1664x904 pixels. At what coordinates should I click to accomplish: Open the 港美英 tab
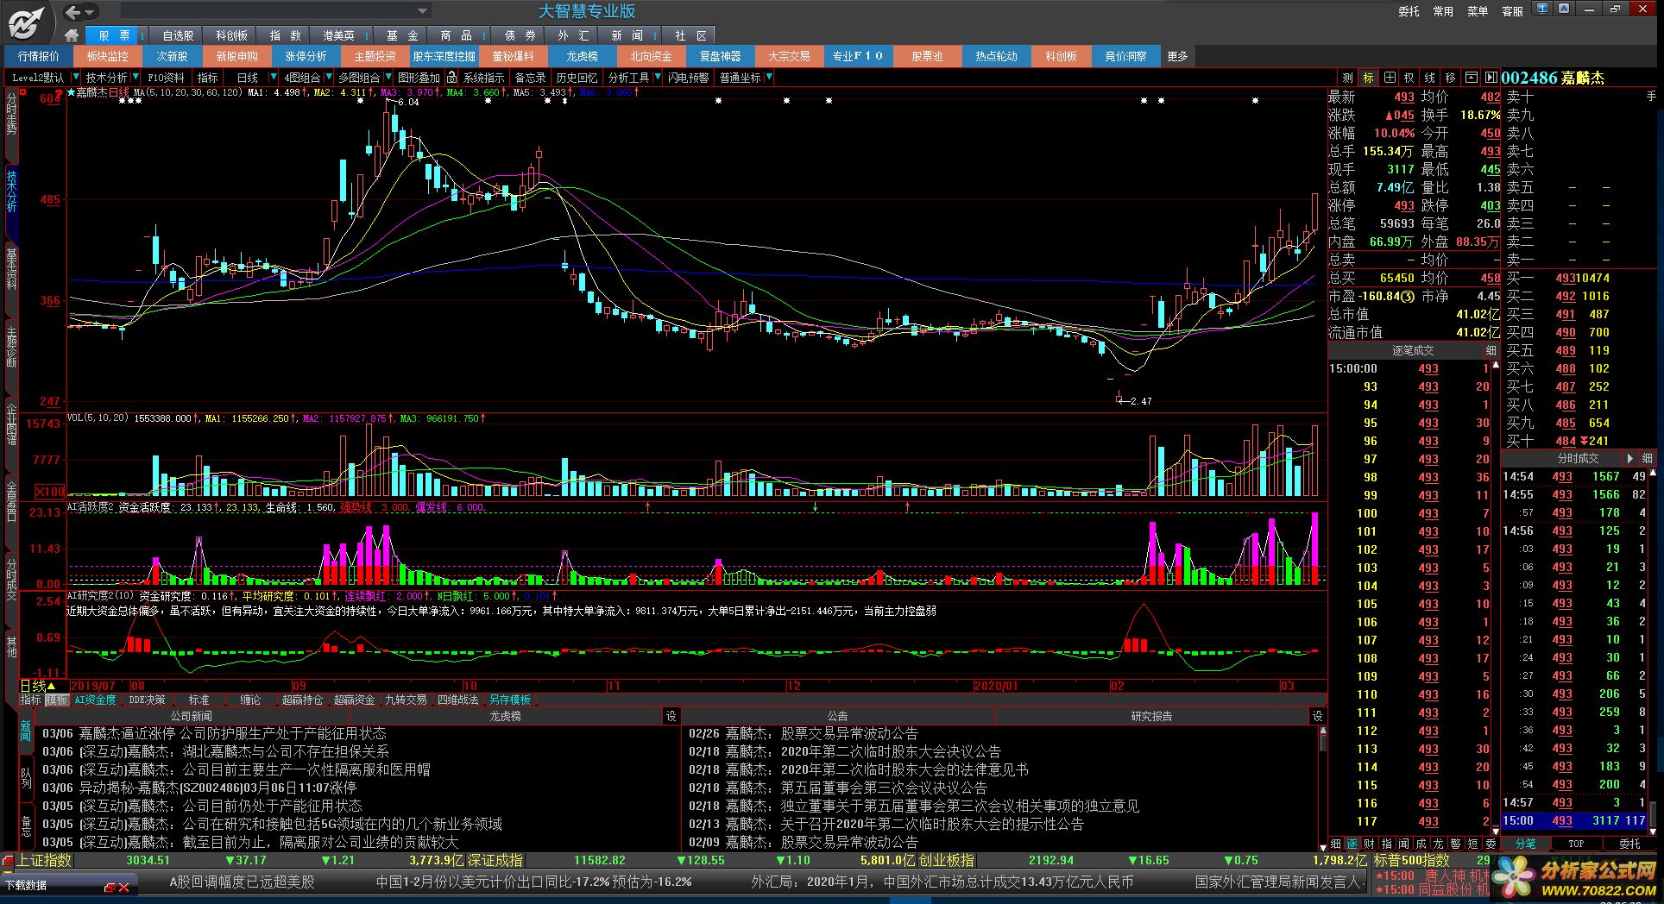pyautogui.click(x=338, y=35)
